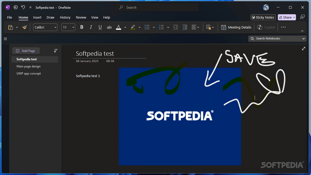Screen dimensions: 311x175
Task: Switch to the Draw tab
Action: click(x=50, y=17)
